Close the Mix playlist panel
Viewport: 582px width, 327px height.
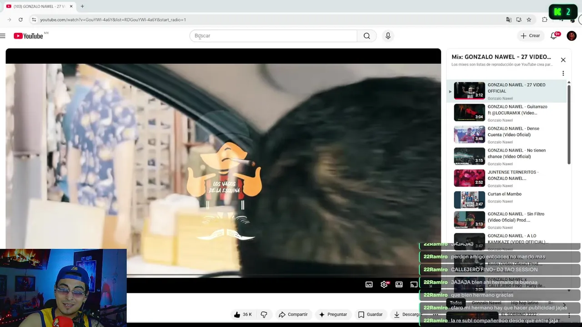563,60
